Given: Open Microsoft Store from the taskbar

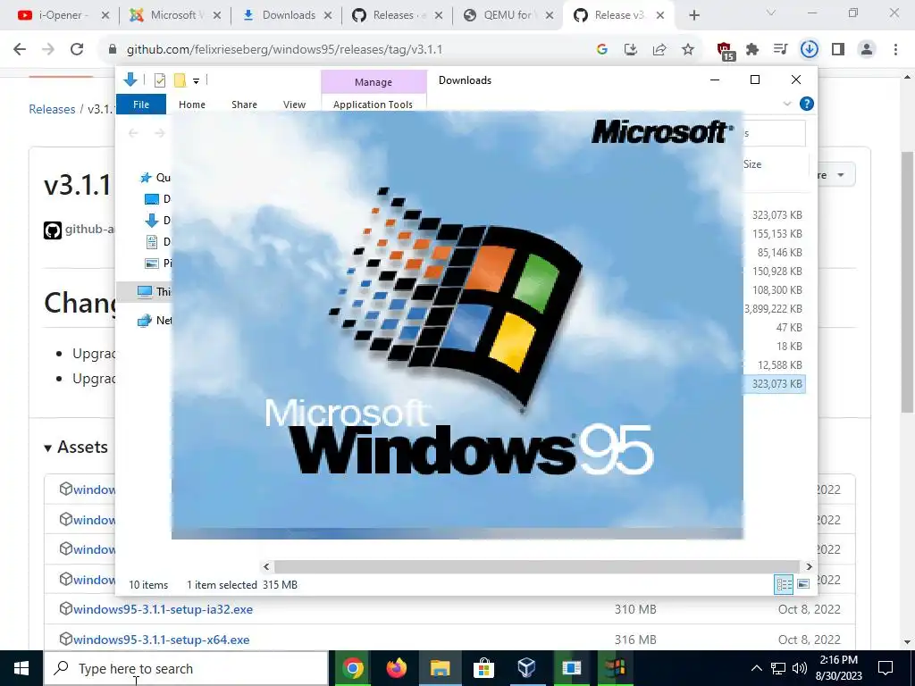Looking at the screenshot, I should pyautogui.click(x=483, y=668).
